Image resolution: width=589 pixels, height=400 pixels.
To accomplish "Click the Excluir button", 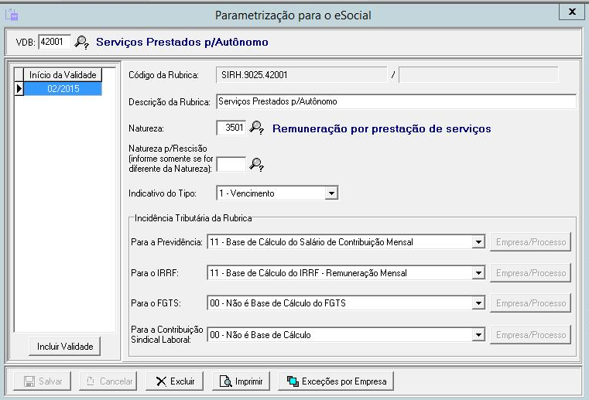I will click(x=175, y=381).
